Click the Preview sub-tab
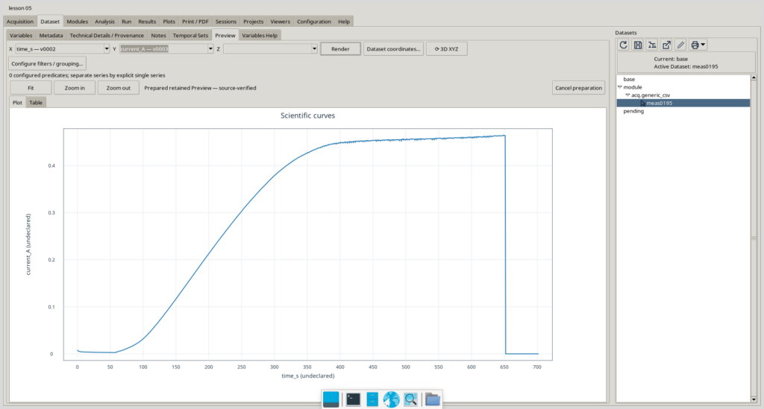 (x=225, y=36)
